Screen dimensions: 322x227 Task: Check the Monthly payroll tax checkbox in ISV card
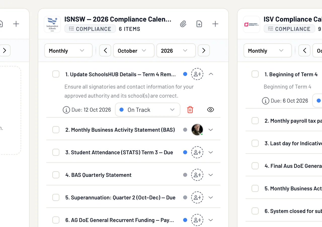point(255,121)
